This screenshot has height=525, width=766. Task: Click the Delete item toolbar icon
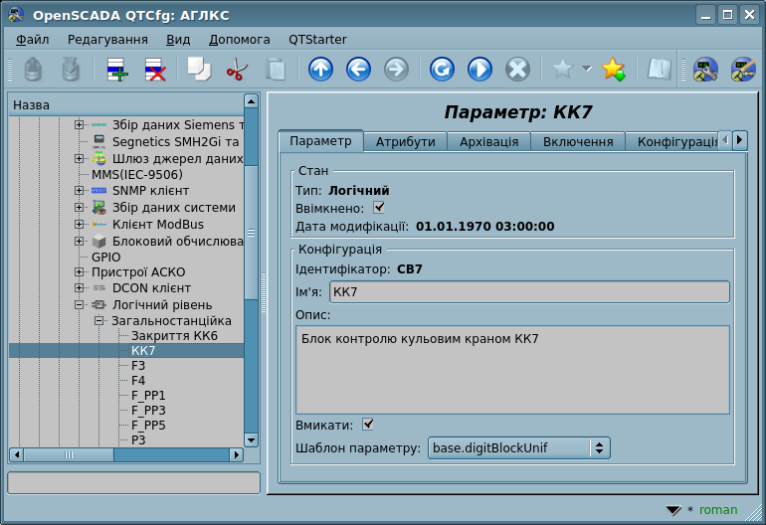tap(155, 69)
